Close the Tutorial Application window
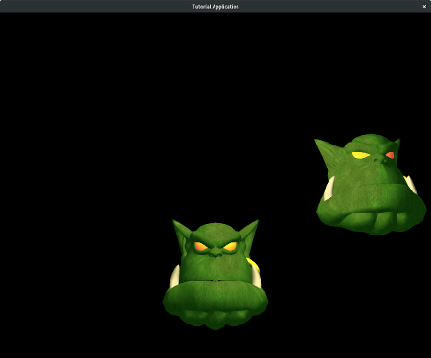Image resolution: width=431 pixels, height=358 pixels. 424,7
